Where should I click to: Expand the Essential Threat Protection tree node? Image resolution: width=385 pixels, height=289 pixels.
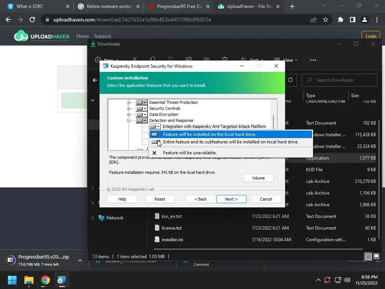point(129,102)
